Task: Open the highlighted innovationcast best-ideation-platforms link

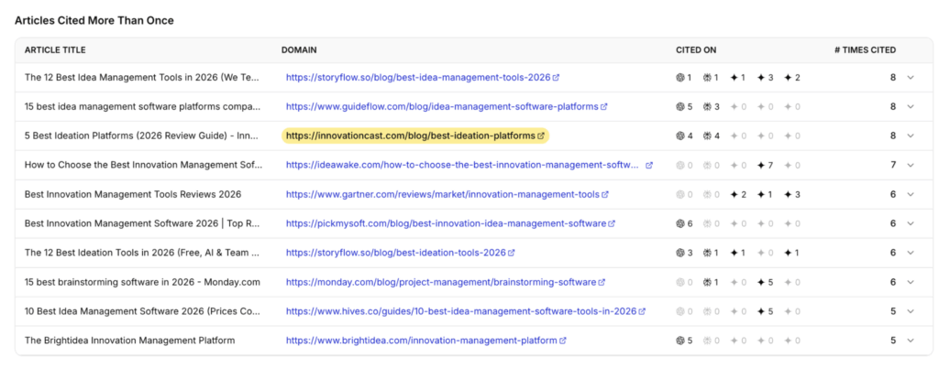Action: pos(410,136)
